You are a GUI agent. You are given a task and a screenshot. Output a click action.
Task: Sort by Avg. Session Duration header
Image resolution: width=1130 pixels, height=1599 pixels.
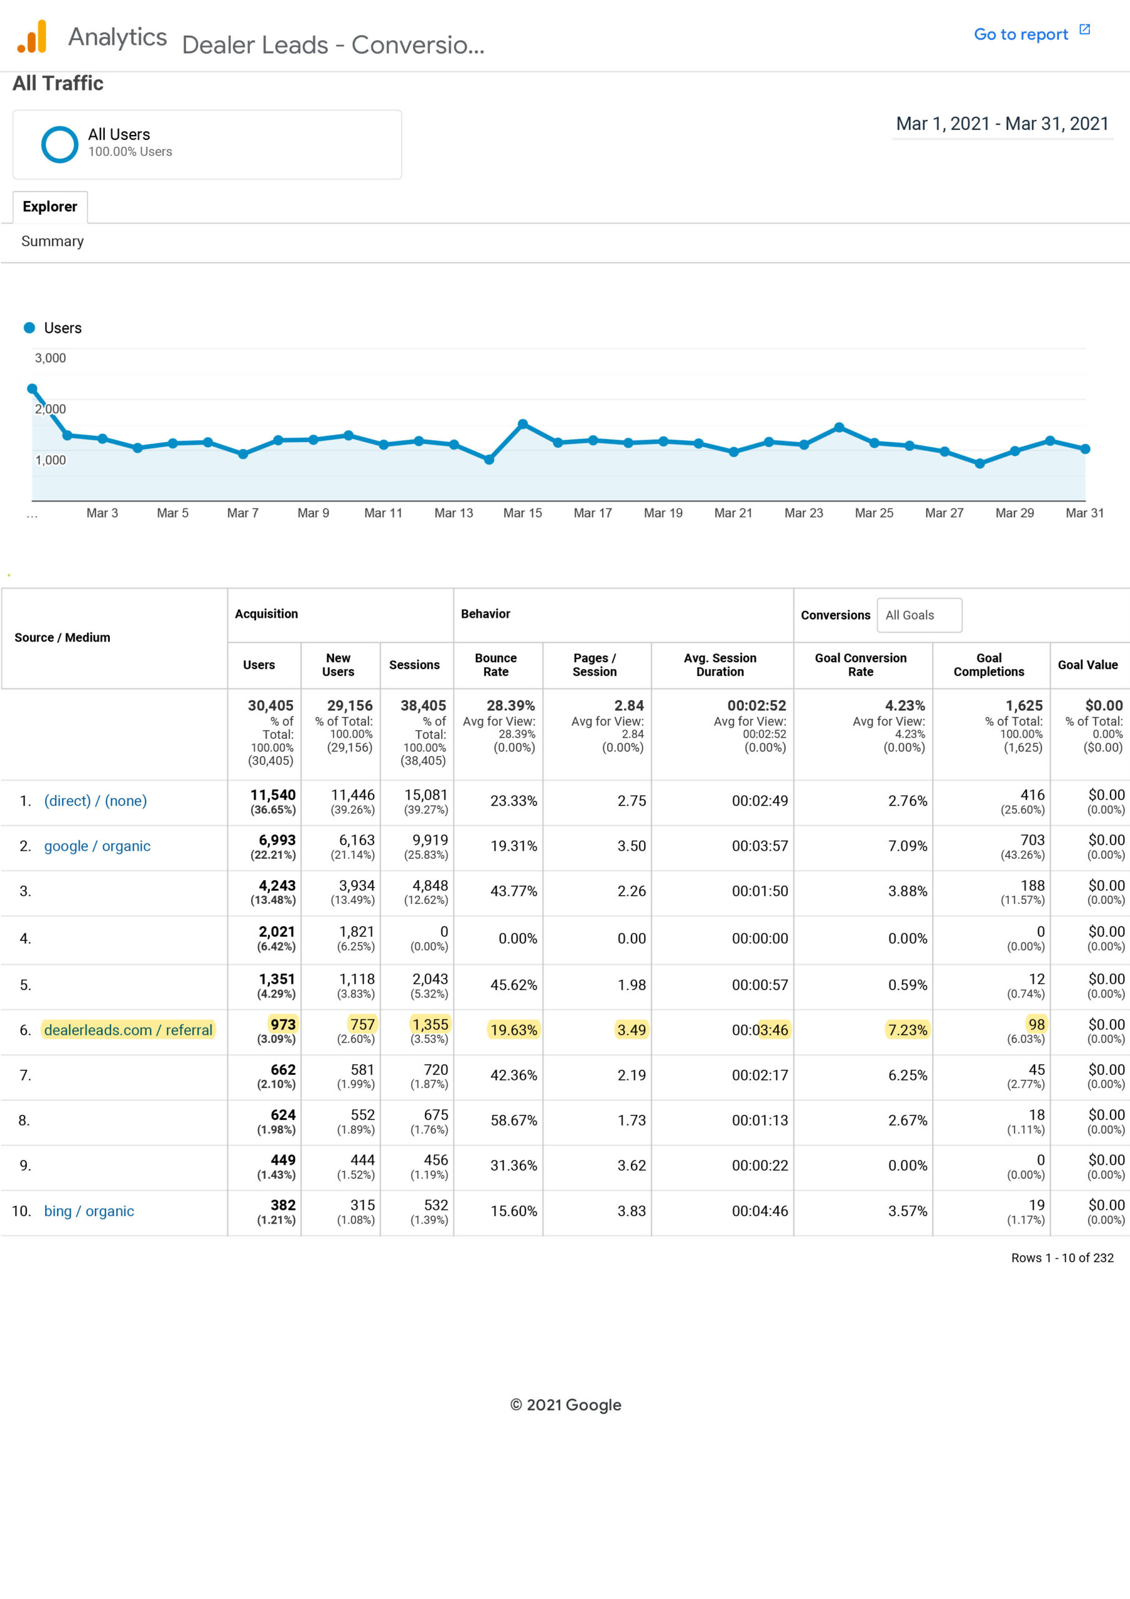tap(720, 665)
